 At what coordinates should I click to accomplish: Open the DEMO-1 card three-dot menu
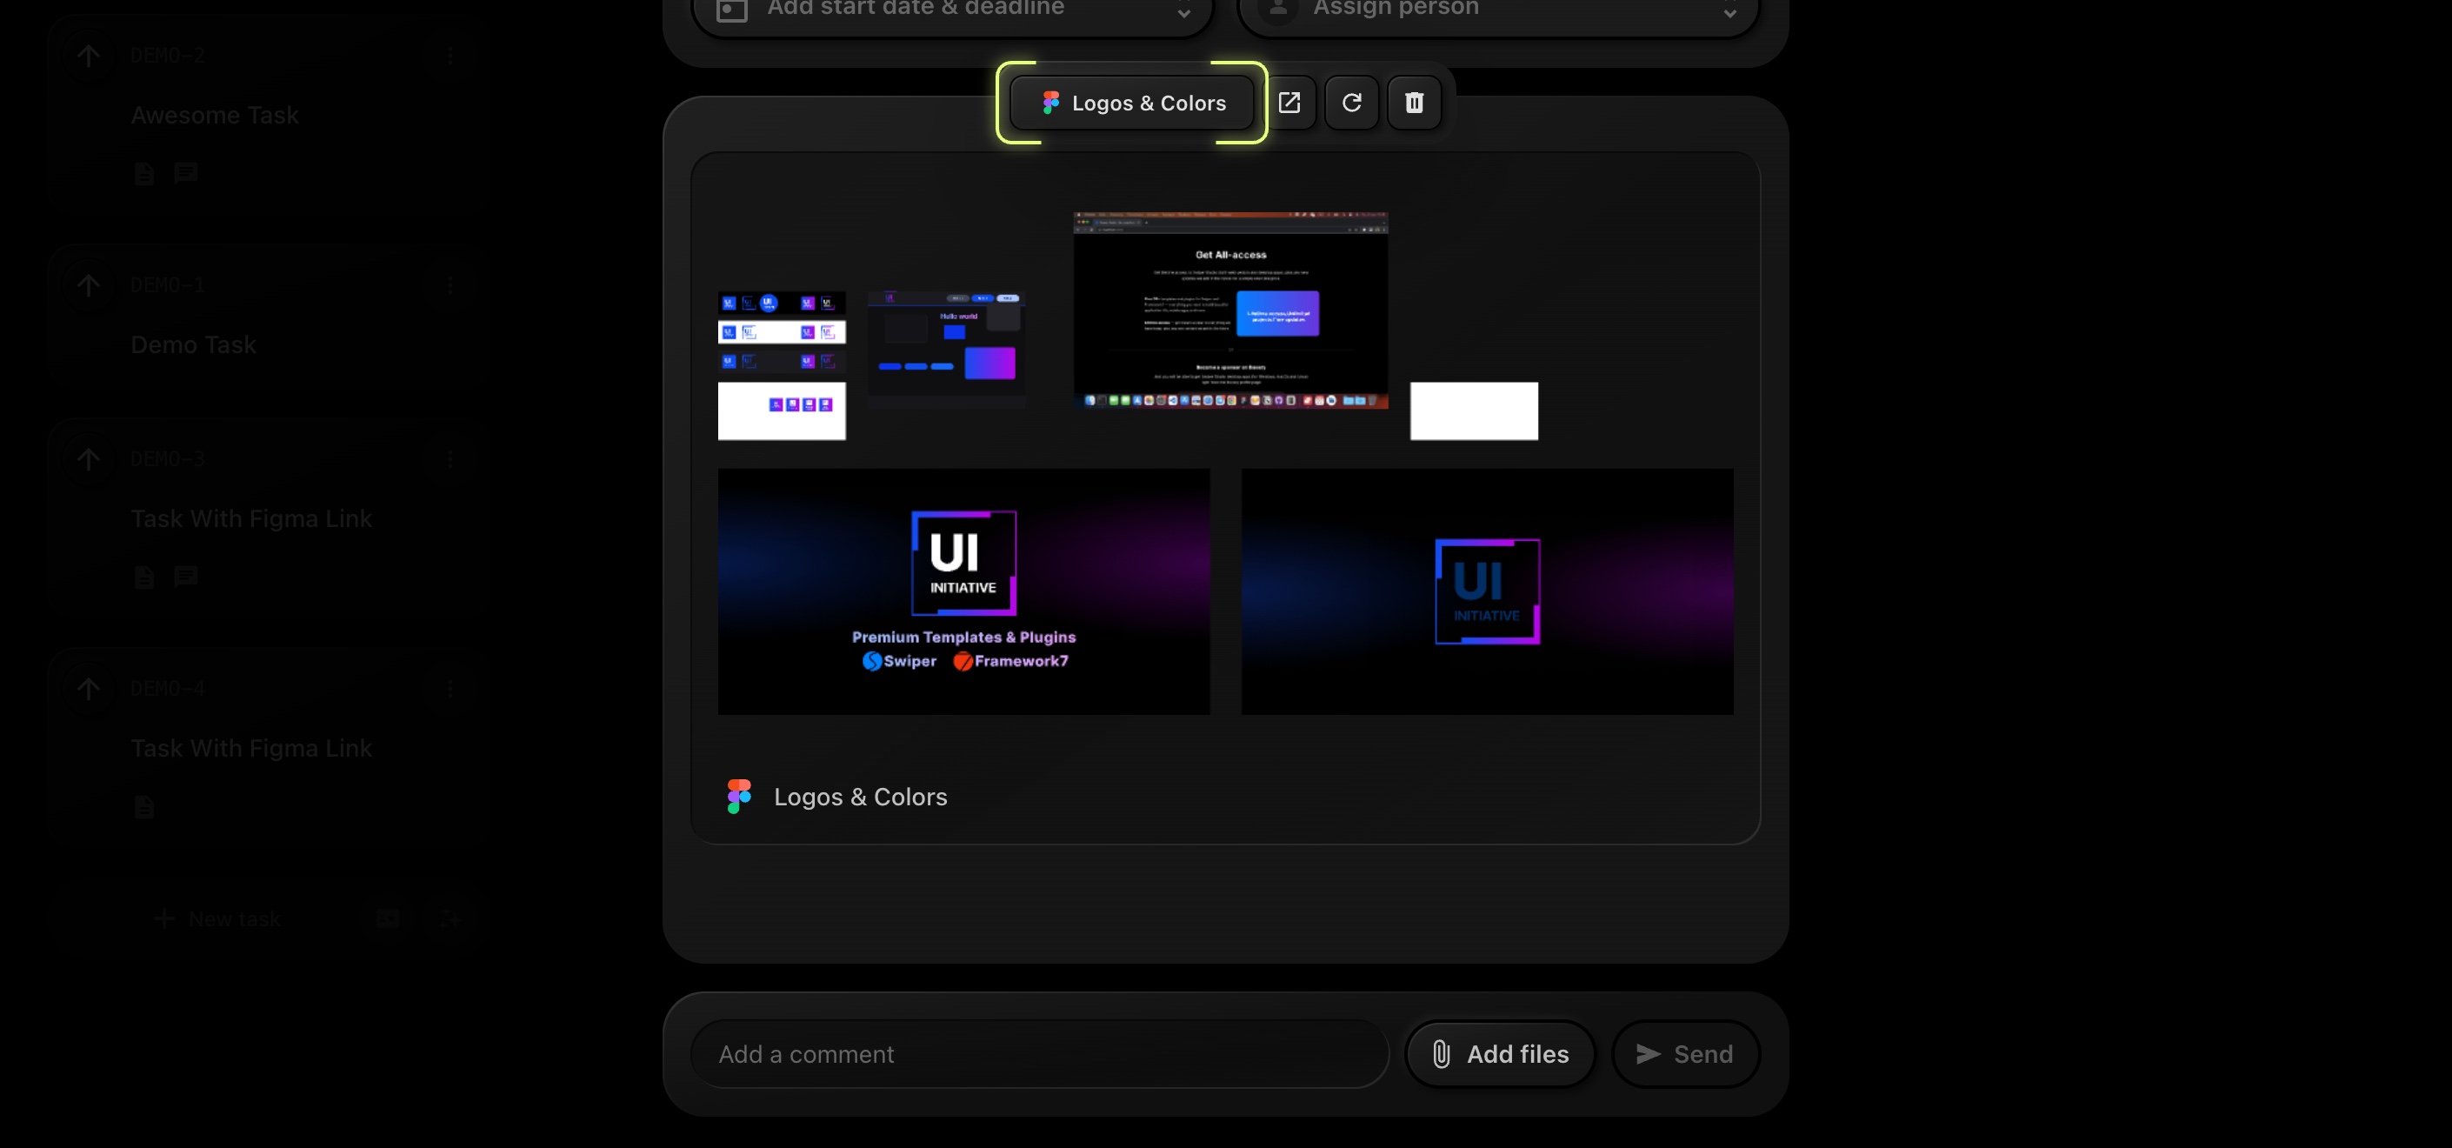click(x=450, y=285)
